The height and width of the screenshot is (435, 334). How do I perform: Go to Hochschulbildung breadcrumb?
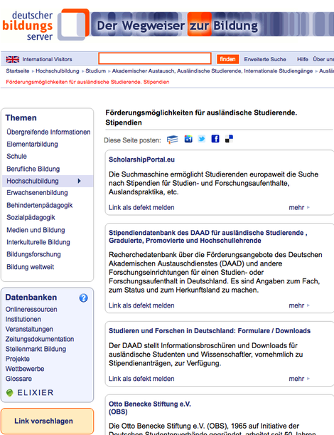tap(58, 70)
